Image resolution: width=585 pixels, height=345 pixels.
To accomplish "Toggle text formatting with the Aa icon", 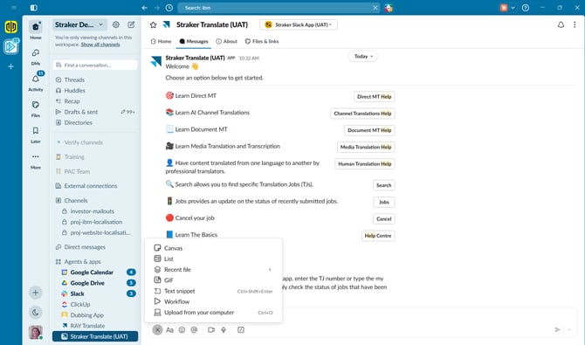I will point(169,329).
